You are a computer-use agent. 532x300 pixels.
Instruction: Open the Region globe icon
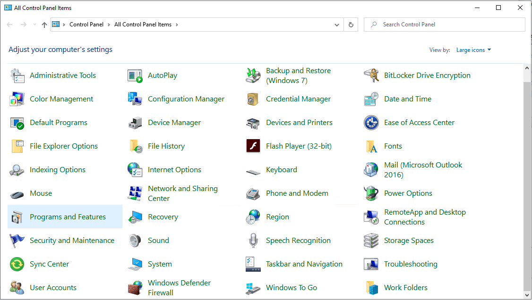pos(253,217)
